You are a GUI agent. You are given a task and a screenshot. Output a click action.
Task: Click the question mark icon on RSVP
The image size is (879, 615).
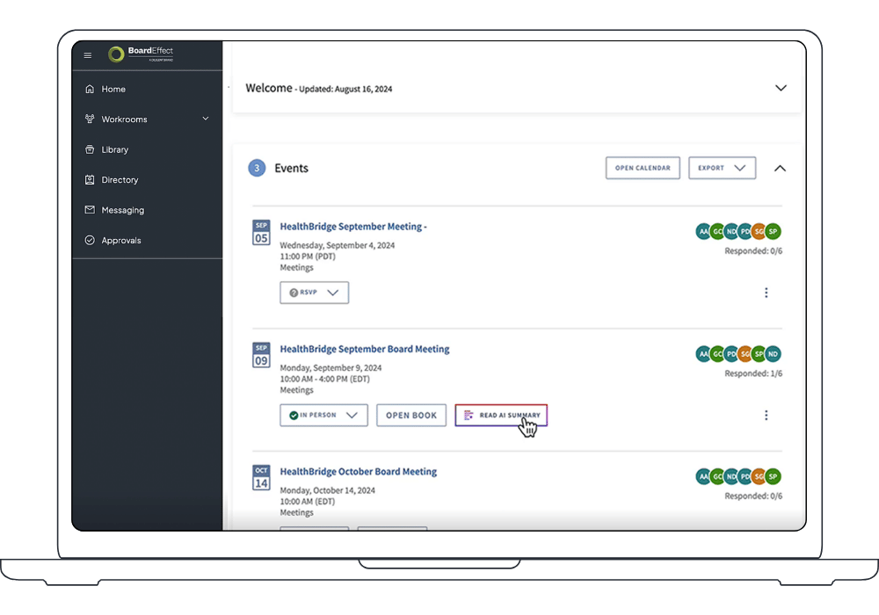294,293
